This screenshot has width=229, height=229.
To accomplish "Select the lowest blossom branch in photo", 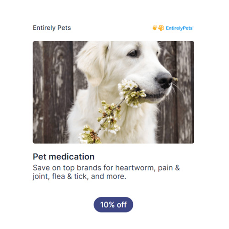I will pos(89,135).
